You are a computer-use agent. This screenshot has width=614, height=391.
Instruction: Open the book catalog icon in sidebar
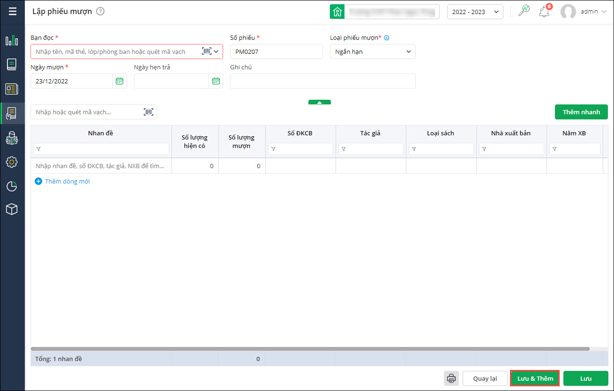pyautogui.click(x=12, y=65)
